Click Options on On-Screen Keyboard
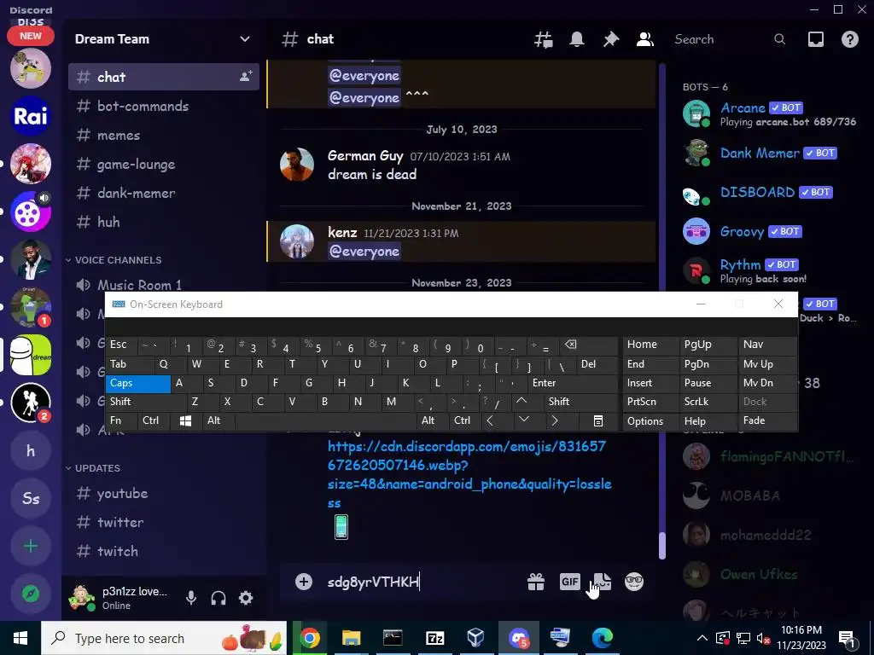Viewport: 874px width, 655px height. (x=650, y=421)
